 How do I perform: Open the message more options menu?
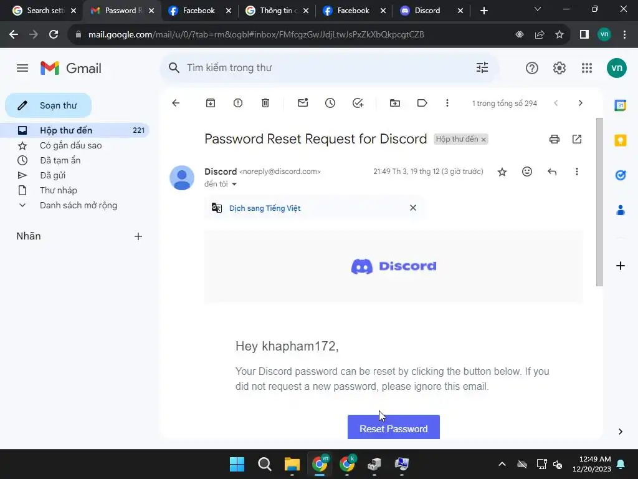click(576, 172)
